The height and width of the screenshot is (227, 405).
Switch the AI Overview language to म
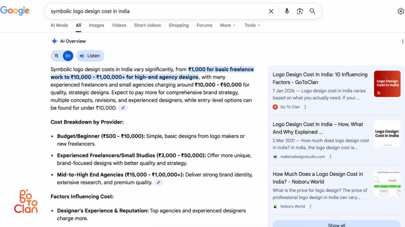pos(56,56)
